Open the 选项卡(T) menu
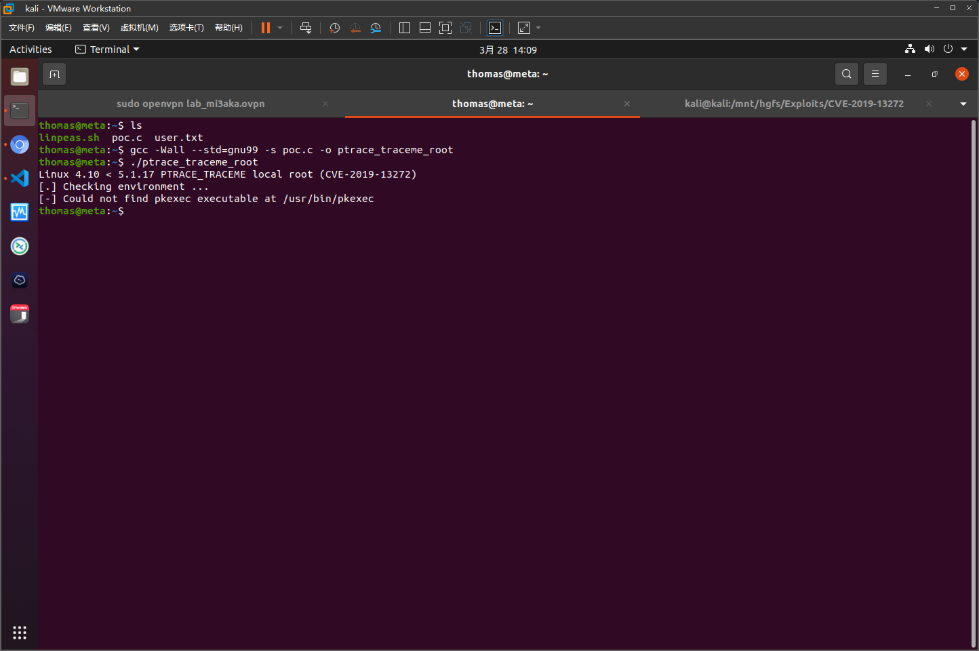The height and width of the screenshot is (651, 979). click(186, 28)
